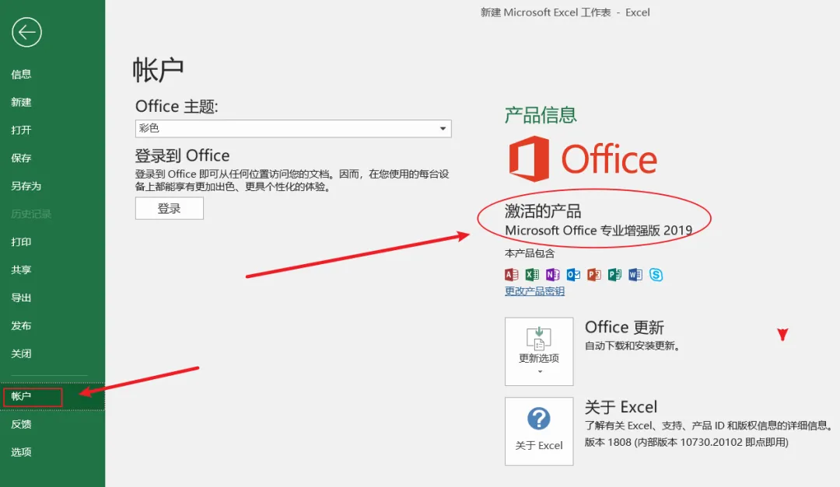Expand the Office 主题 dropdown arrow
The width and height of the screenshot is (840, 487).
[x=443, y=128]
